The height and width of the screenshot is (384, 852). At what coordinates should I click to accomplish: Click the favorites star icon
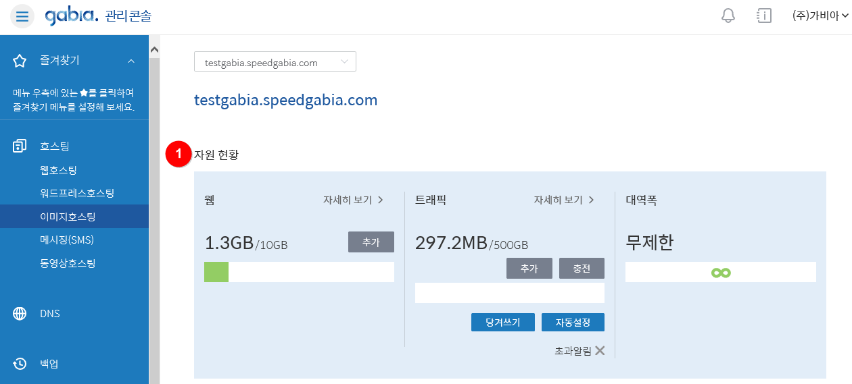click(20, 61)
